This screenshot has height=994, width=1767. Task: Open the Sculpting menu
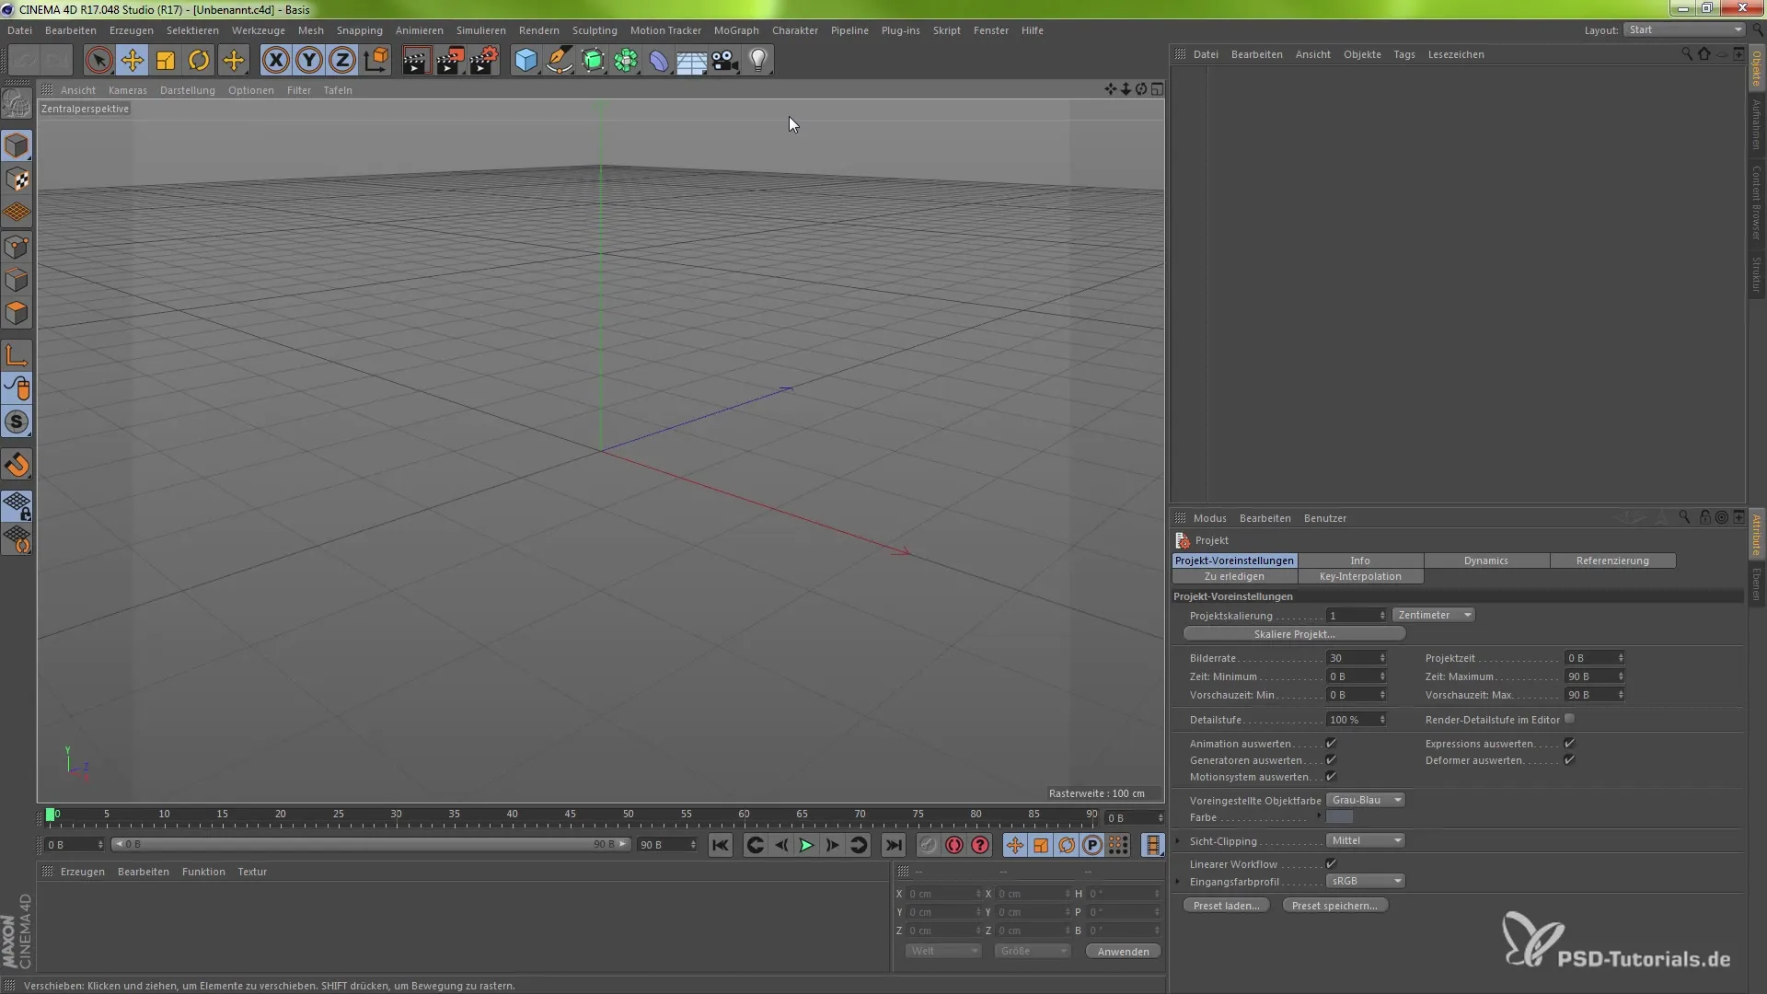(595, 30)
